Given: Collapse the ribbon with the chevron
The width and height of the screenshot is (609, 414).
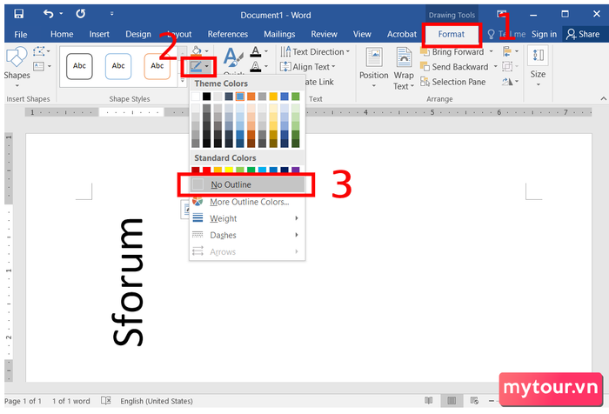Looking at the screenshot, I should click(x=603, y=98).
